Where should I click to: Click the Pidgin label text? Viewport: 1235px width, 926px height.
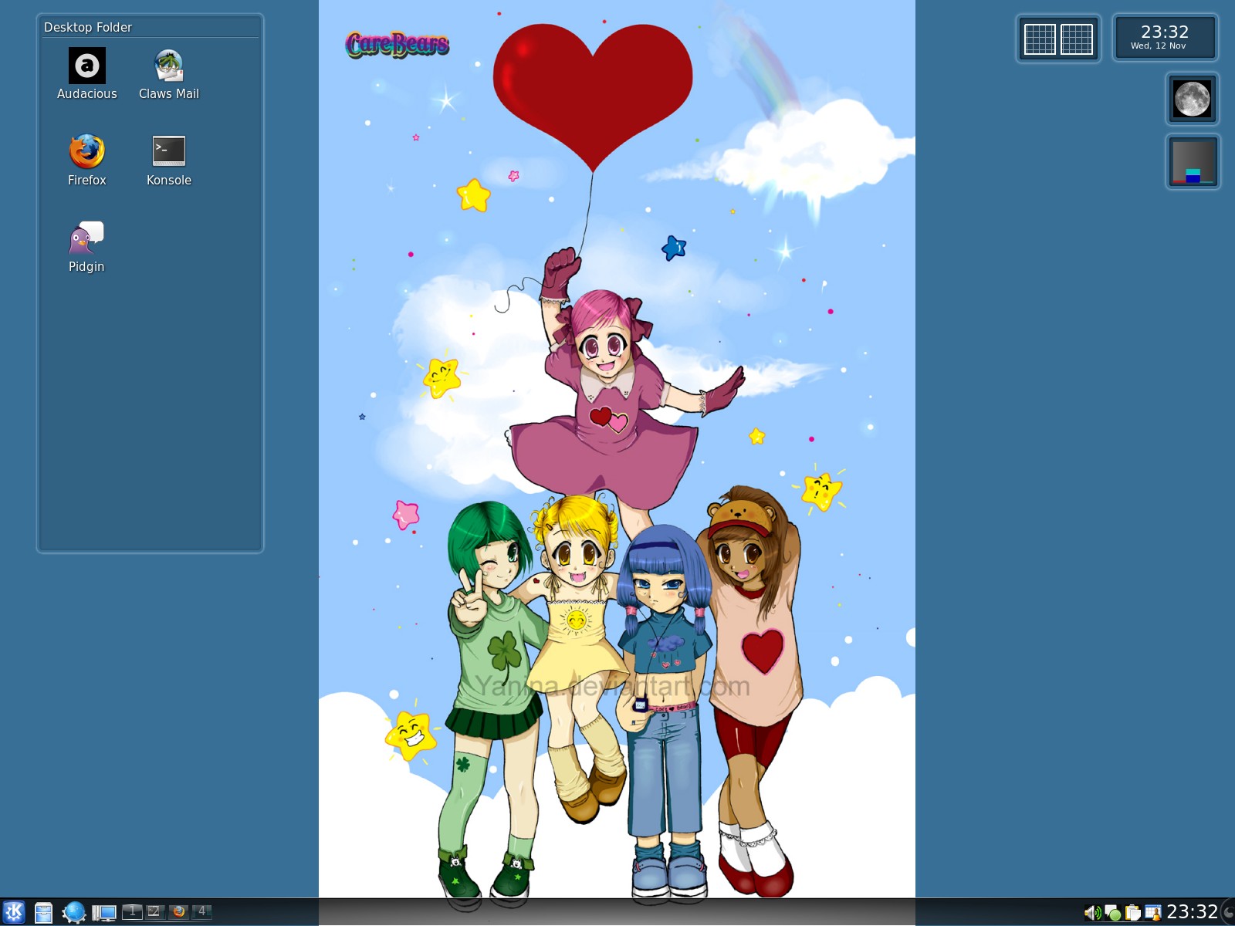(x=86, y=266)
